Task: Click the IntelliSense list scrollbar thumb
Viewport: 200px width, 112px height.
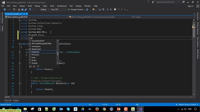Action: click(57, 54)
